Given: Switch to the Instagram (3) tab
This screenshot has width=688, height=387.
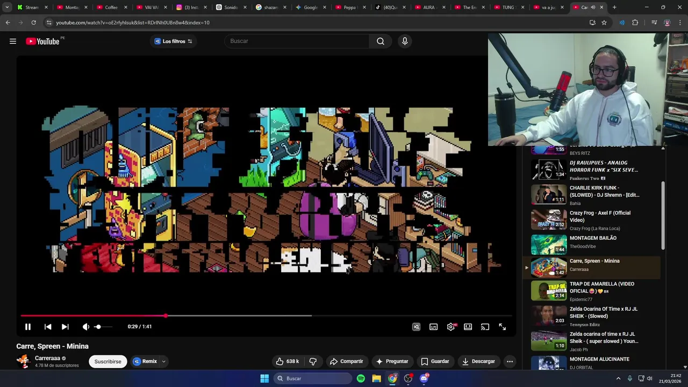Looking at the screenshot, I should point(191,8).
